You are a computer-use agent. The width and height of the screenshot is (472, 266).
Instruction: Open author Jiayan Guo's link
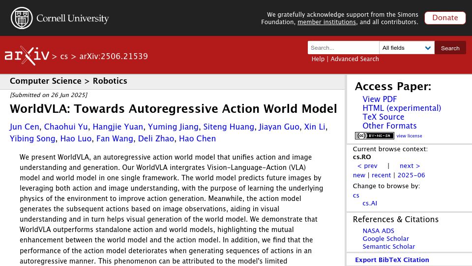coord(279,127)
